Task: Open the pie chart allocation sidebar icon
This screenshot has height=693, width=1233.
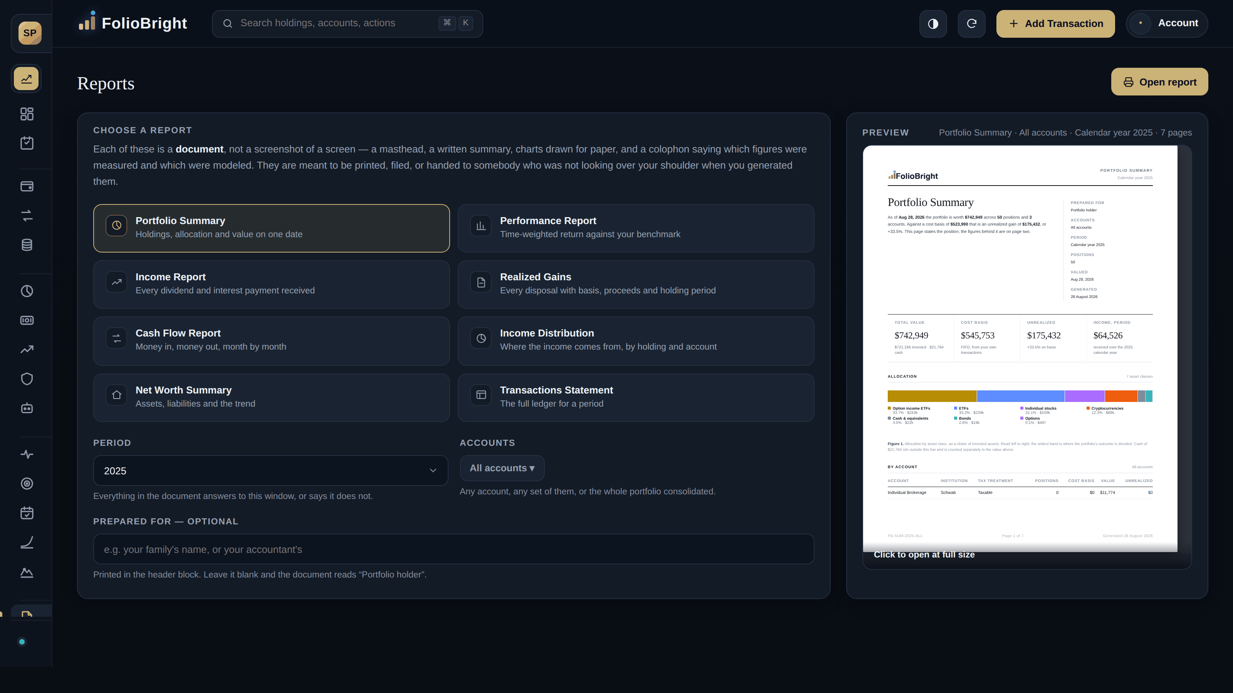Action: 27,291
